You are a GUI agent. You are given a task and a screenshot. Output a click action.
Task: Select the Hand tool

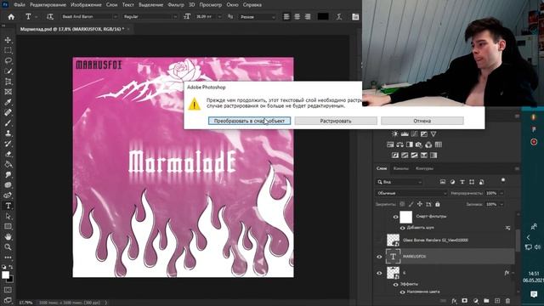coord(8,237)
